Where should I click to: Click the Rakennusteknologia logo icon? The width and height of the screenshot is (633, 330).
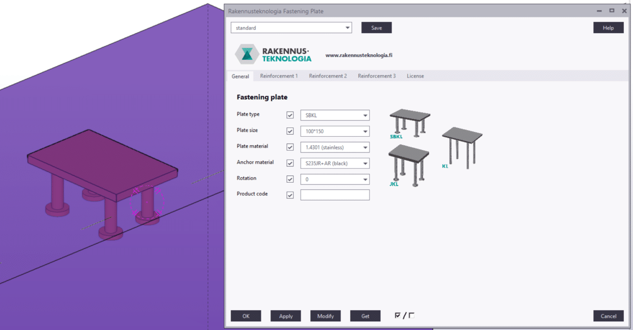point(247,54)
